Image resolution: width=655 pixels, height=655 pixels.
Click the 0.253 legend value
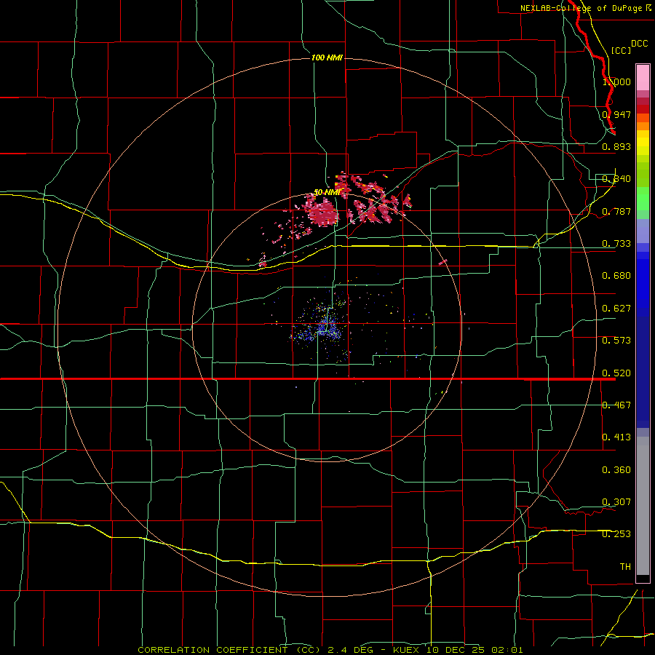pyautogui.click(x=616, y=534)
